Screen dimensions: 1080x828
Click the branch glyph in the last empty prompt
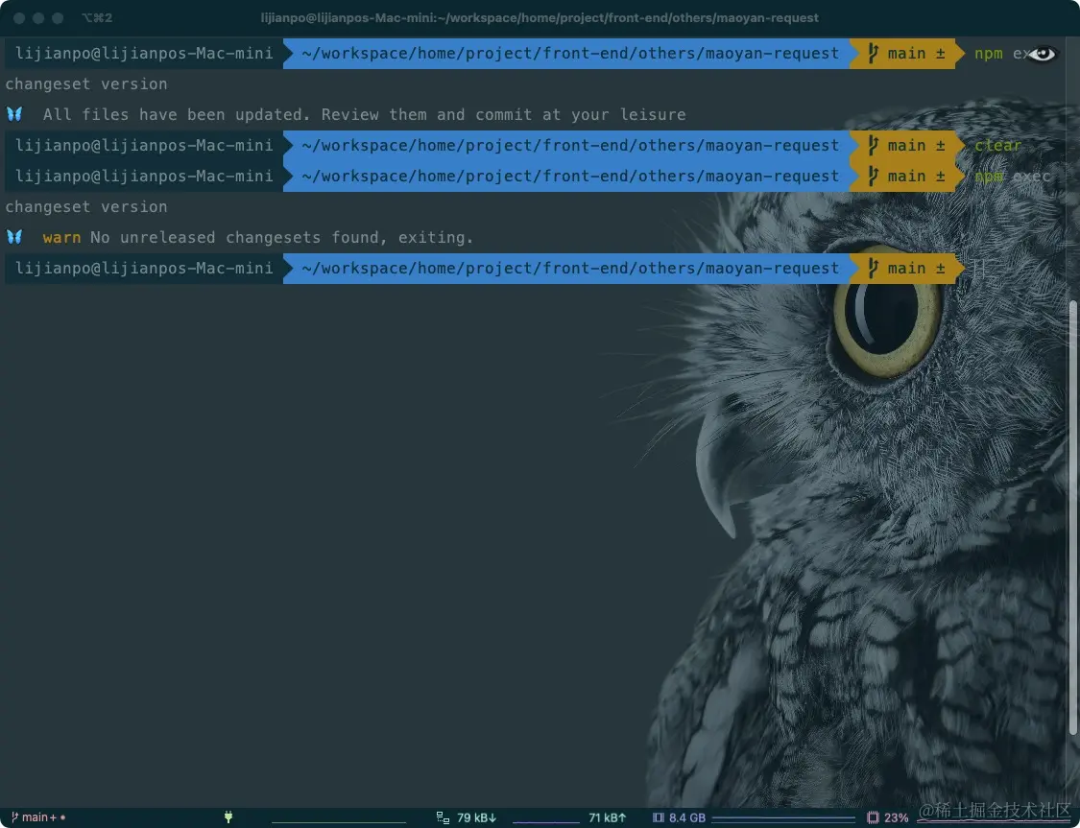[874, 268]
